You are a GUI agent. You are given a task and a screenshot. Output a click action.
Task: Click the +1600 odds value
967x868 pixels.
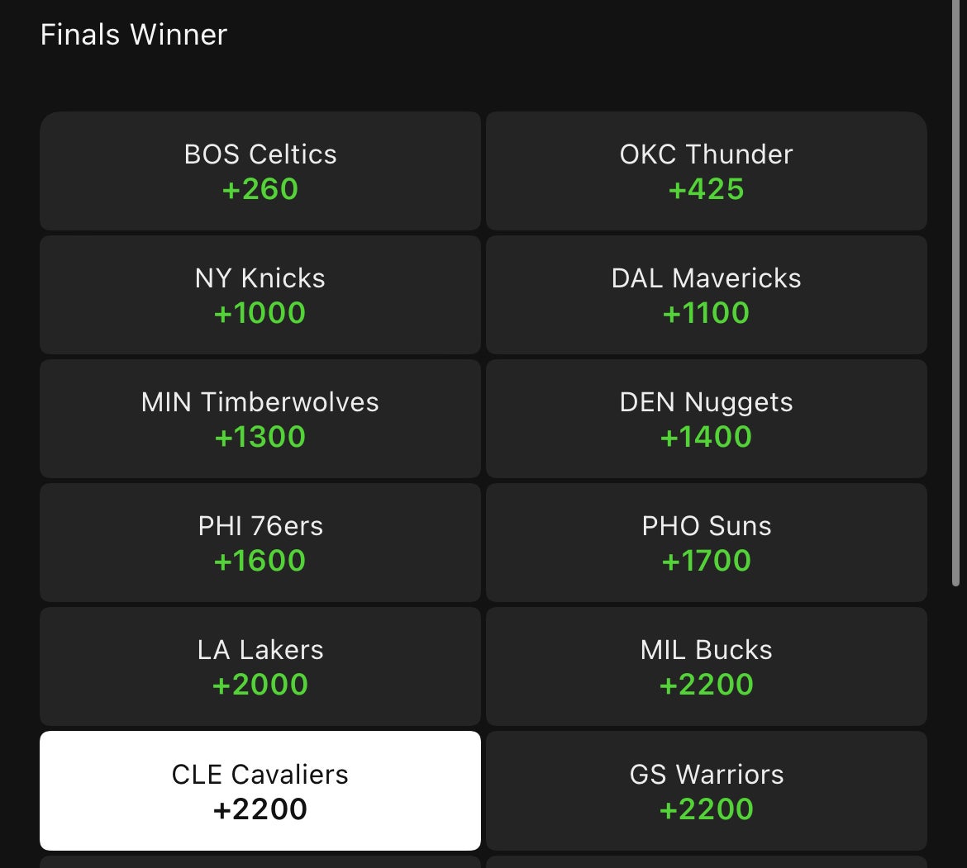coord(260,561)
